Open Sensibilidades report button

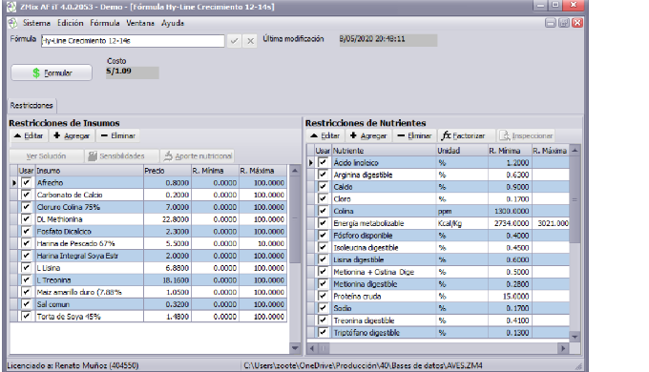121,156
